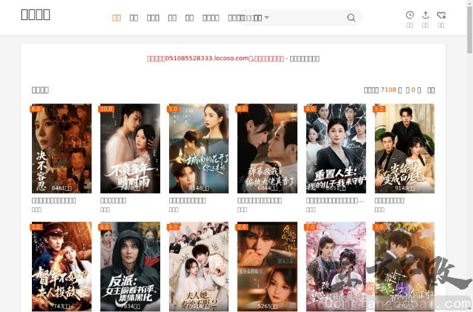Viewport: 473px width, 312px height.
Task: Expand the search type dropdown arrow
Action: (267, 18)
